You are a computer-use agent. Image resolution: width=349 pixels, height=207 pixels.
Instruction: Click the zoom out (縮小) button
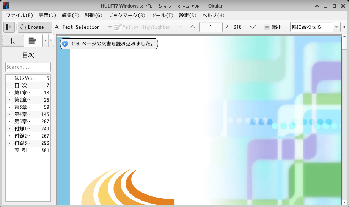[x=273, y=27]
